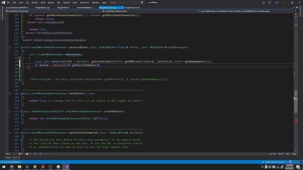This screenshot has height=170, width=303.
Task: Collapse the processBlock function at line 135
Action: coord(22,47)
